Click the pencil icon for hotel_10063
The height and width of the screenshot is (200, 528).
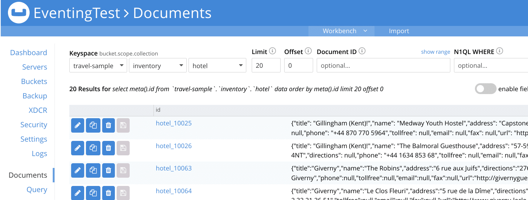click(78, 170)
